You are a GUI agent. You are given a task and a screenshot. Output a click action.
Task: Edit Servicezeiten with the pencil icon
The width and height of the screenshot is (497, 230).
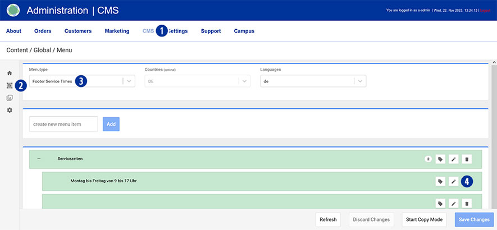point(453,159)
